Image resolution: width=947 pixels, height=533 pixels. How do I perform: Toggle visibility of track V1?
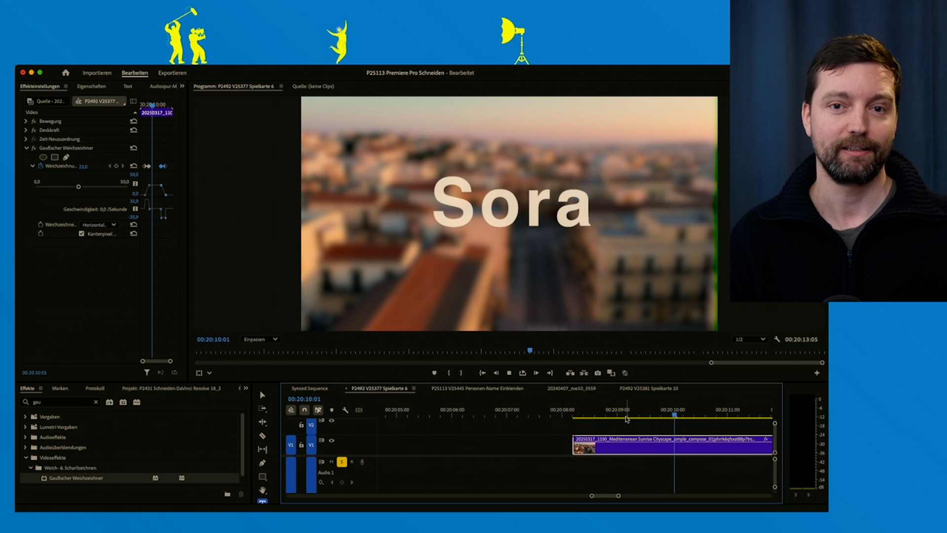[x=331, y=441]
